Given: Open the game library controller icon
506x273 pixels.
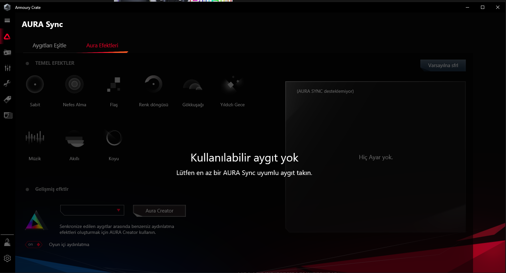Looking at the screenshot, I should pos(7,52).
